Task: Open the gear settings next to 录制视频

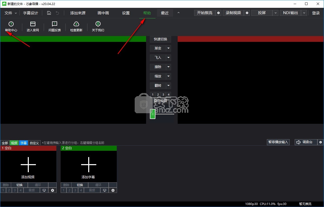Action: (247, 13)
